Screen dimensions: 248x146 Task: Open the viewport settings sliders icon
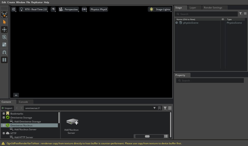point(14,9)
